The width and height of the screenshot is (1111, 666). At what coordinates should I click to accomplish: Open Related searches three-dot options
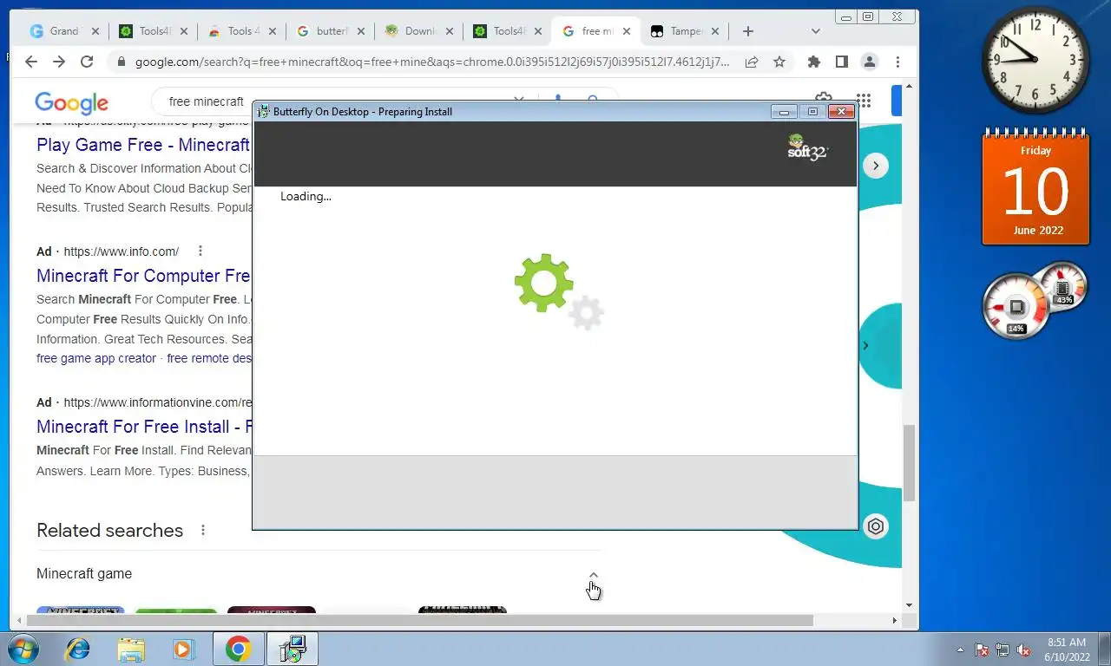click(x=203, y=530)
